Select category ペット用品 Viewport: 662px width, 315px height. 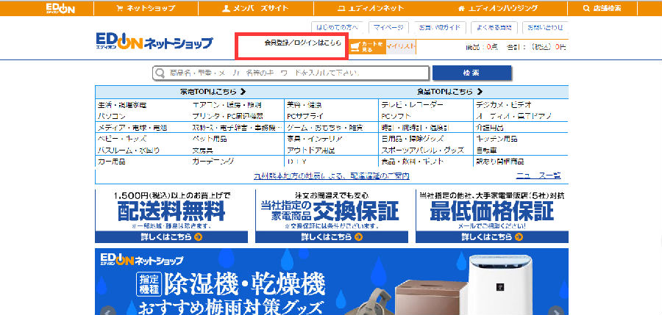tap(210, 139)
